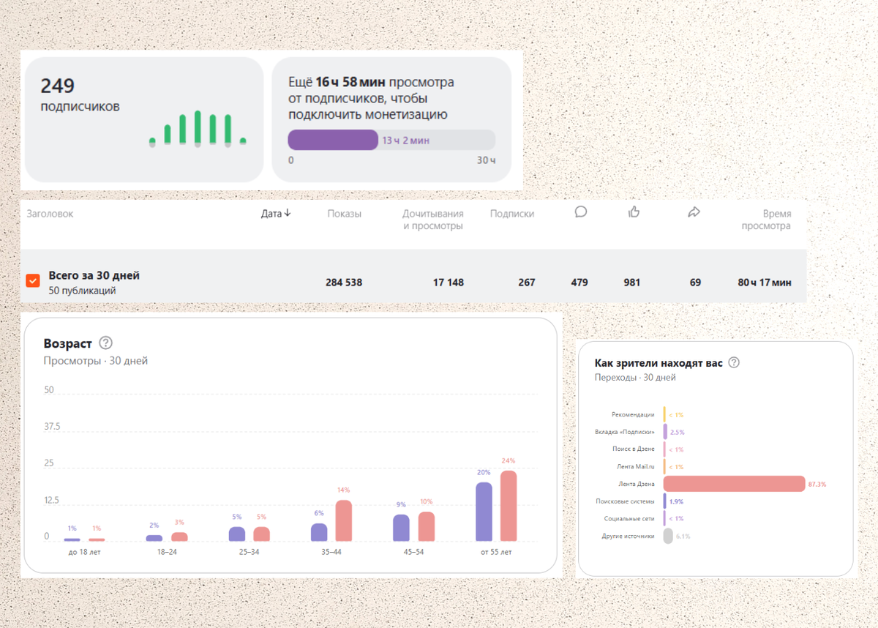Open the help icon next to Возраст
This screenshot has height=628, width=878.
[x=105, y=343]
